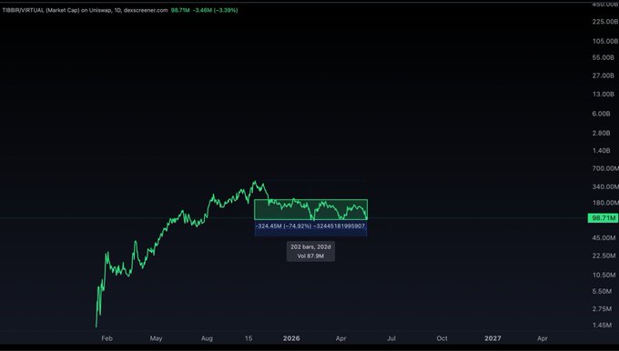Click the Feb label on time axis

(x=107, y=338)
